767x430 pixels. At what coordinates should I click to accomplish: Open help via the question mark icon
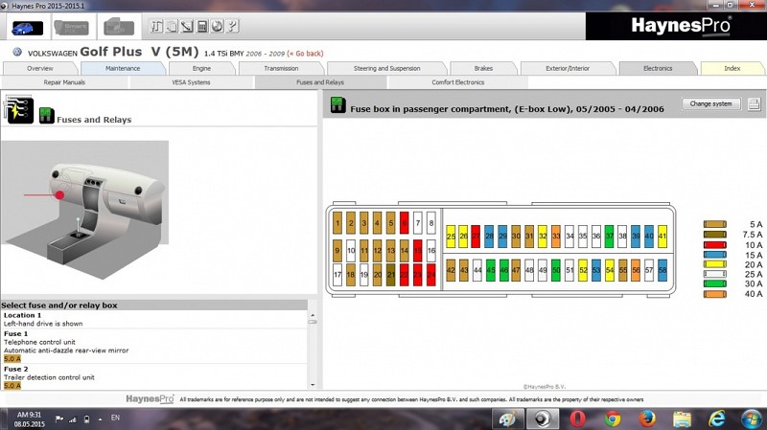coord(232,26)
